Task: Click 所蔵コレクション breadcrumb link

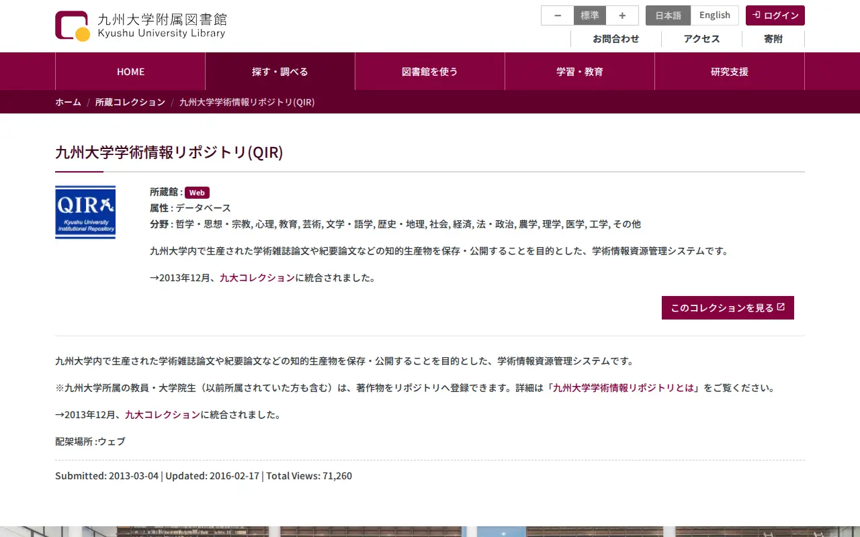Action: (130, 102)
